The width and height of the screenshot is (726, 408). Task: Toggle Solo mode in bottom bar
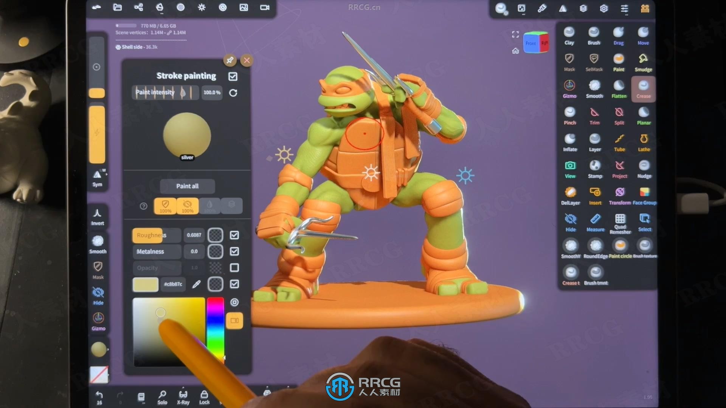[x=162, y=397]
